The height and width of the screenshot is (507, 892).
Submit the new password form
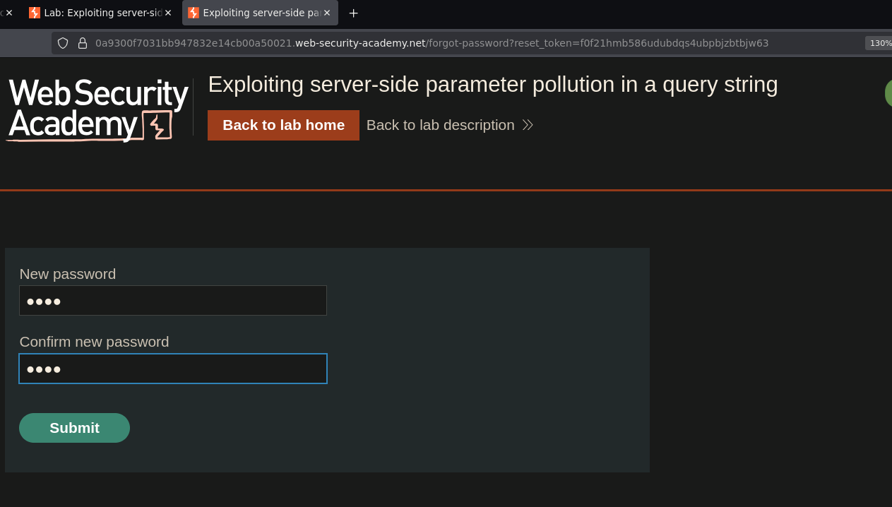tap(74, 428)
